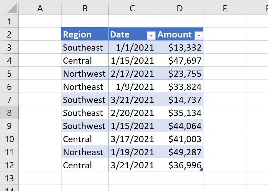This screenshot has width=268, height=191.
Task: Select column C header
Action: click(x=132, y=8)
